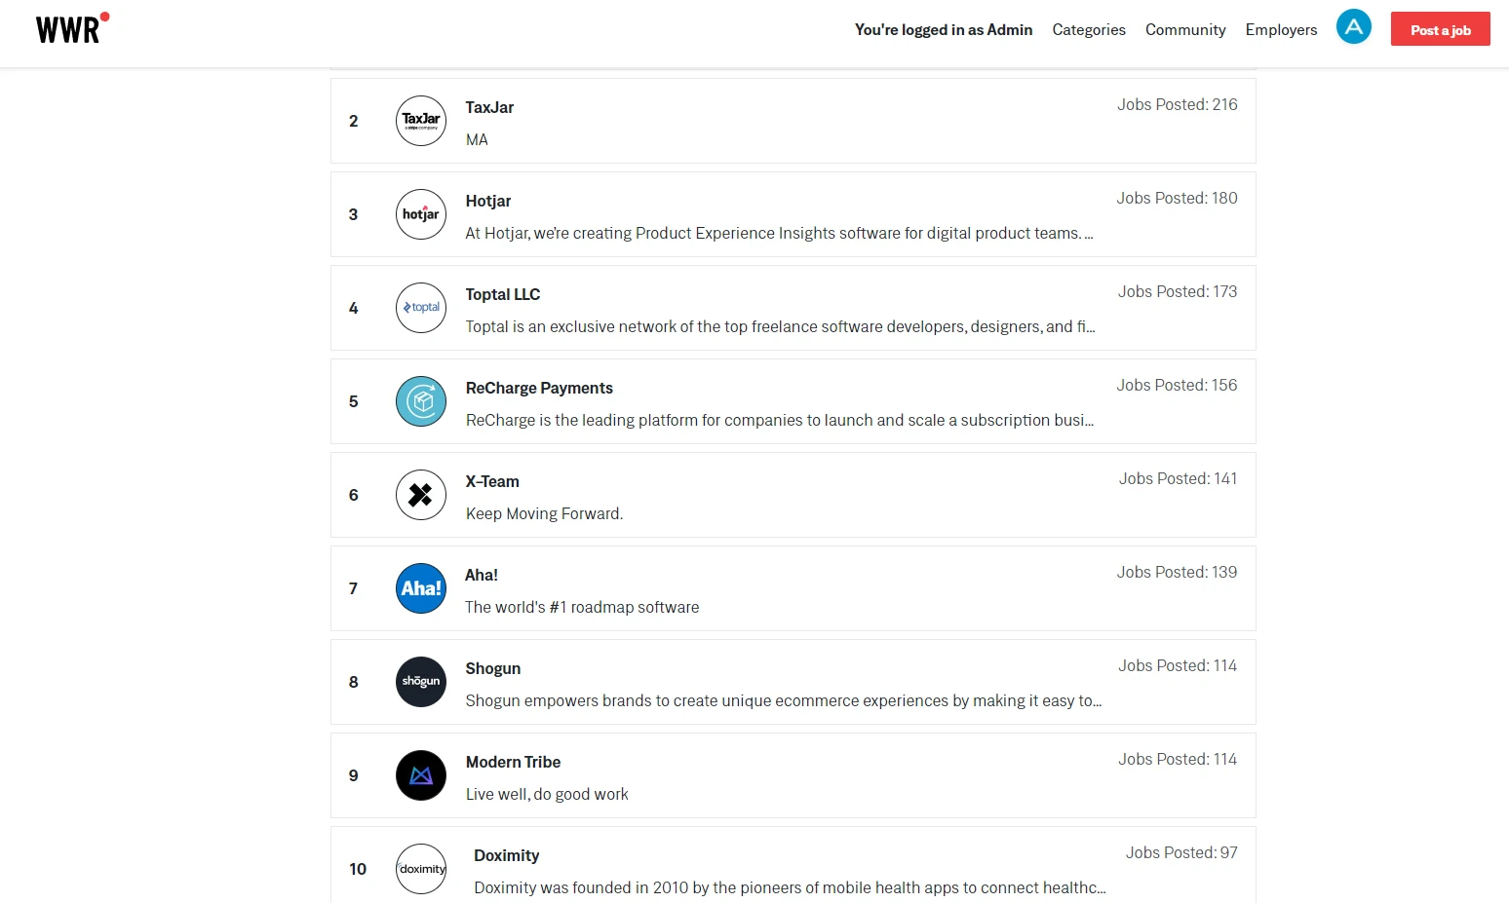Click rank number 7 beside Aha!
The image size is (1509, 903).
pos(354,588)
